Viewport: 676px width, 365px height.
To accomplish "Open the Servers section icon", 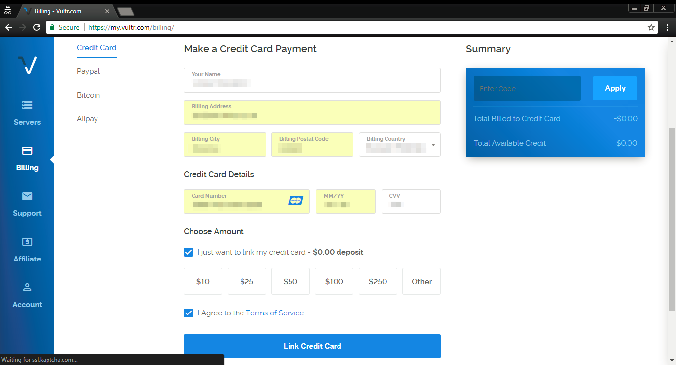I will pos(27,105).
